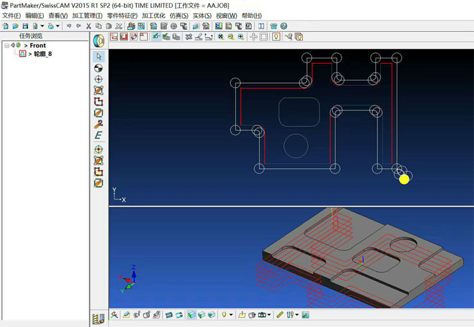Click the ruler measure icon in bottom toolbar

[x=280, y=315]
